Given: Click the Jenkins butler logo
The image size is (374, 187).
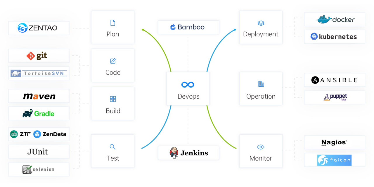Looking at the screenshot, I should (174, 153).
